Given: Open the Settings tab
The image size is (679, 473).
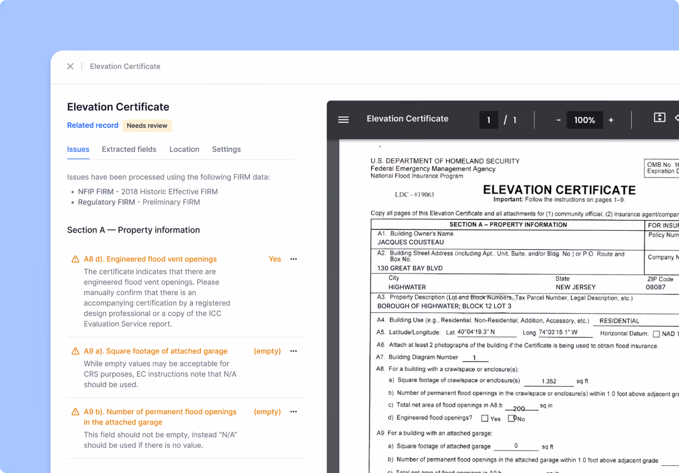Looking at the screenshot, I should (226, 149).
